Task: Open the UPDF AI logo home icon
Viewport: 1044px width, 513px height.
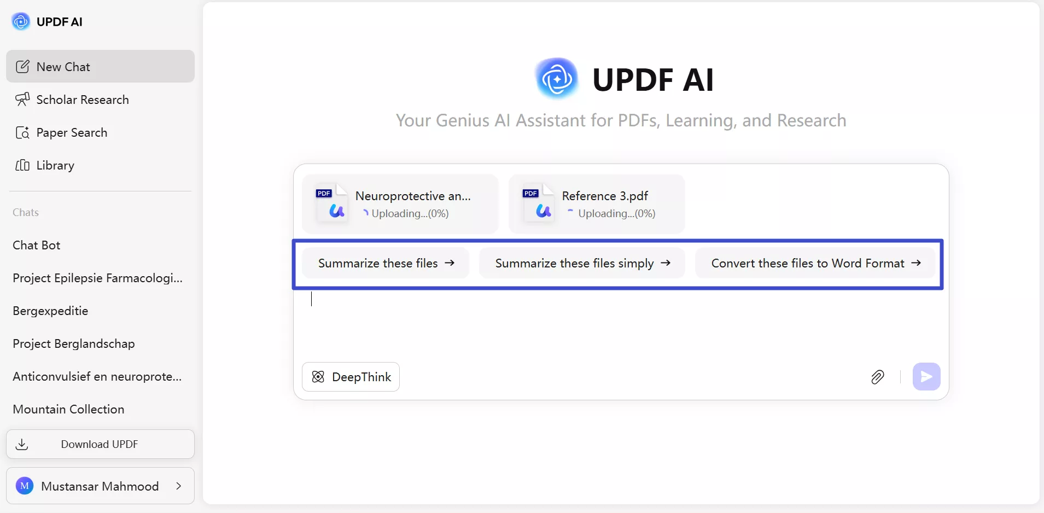Action: [20, 21]
